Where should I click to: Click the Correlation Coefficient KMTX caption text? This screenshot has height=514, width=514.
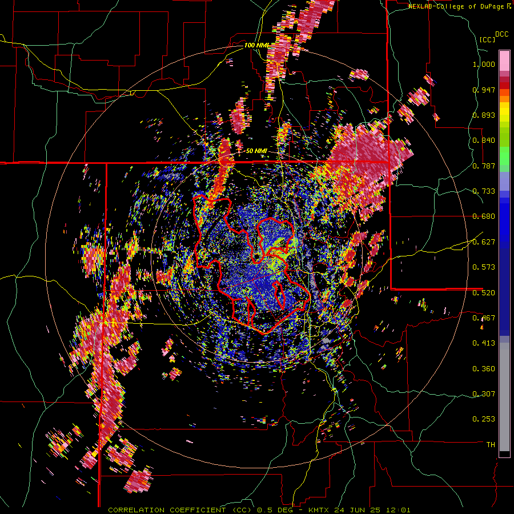(259, 510)
